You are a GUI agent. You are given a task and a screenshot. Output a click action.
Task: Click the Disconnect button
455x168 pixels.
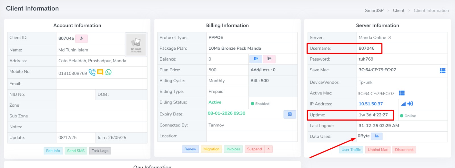(404, 150)
